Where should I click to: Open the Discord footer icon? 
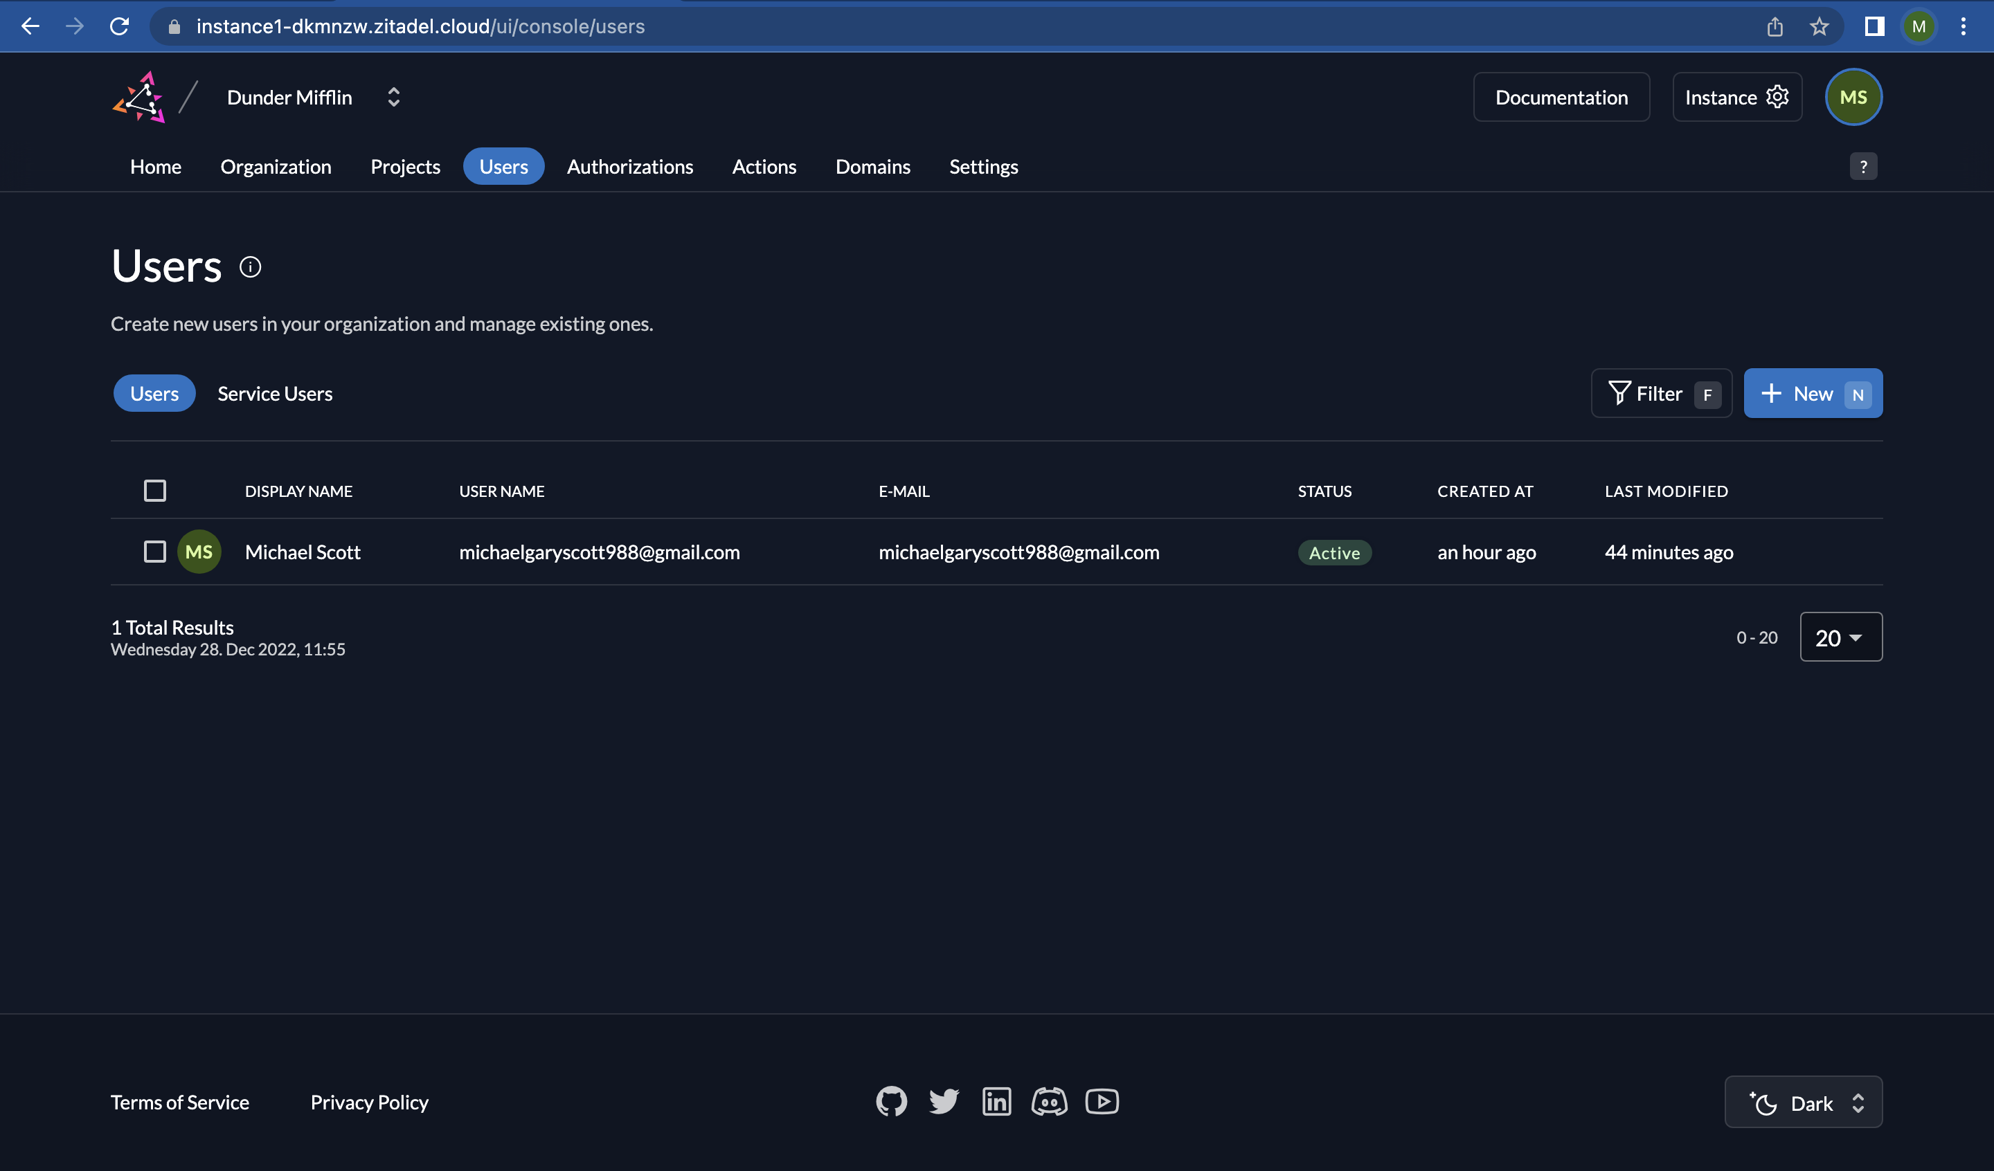click(1049, 1101)
